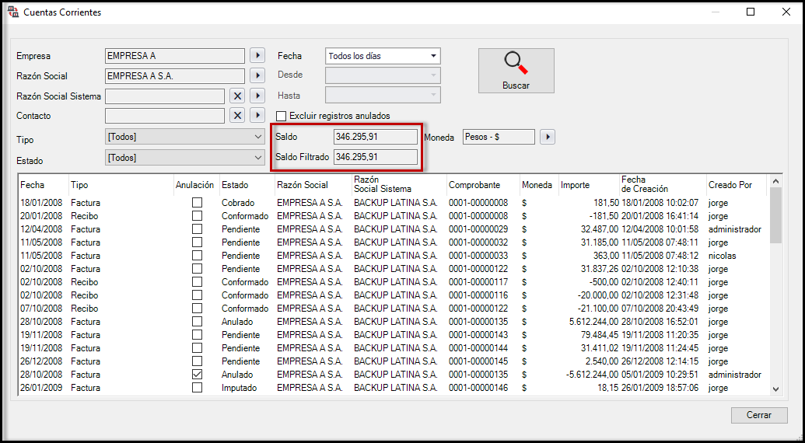Image resolution: width=805 pixels, height=443 pixels.
Task: Select importe cell 31.837,26
Action: 600,269
